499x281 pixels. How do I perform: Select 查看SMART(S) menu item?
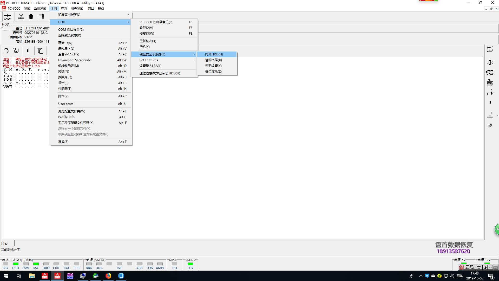90,54
